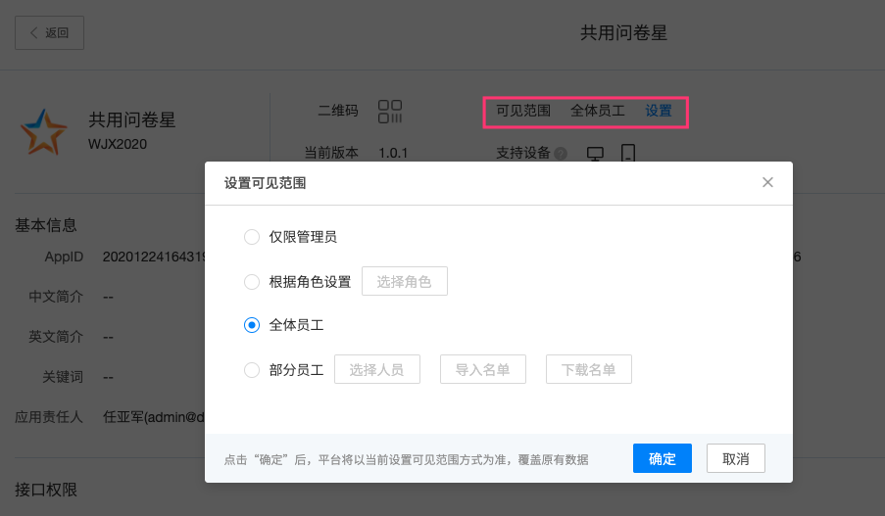
Task: Click the dialog footer note about 覆盖原有数据
Action: coord(407,459)
